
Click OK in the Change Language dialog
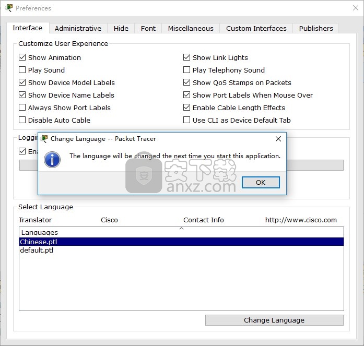261,182
